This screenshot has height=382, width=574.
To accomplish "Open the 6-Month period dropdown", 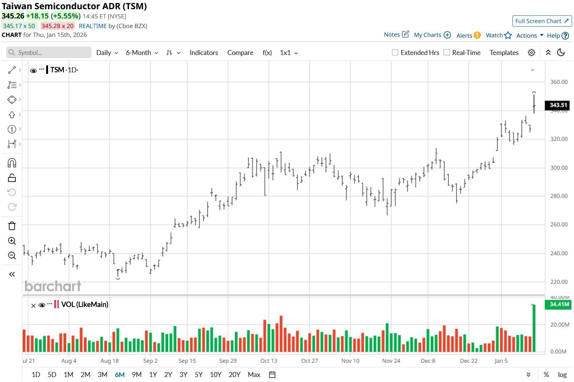I will coord(142,53).
